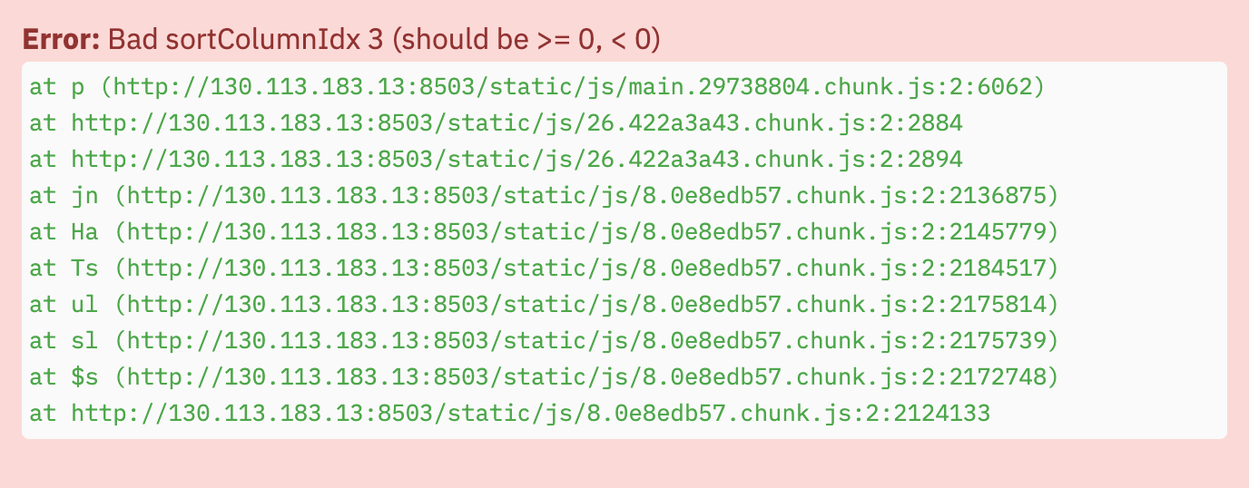Click the position number 2175739

point(997,342)
